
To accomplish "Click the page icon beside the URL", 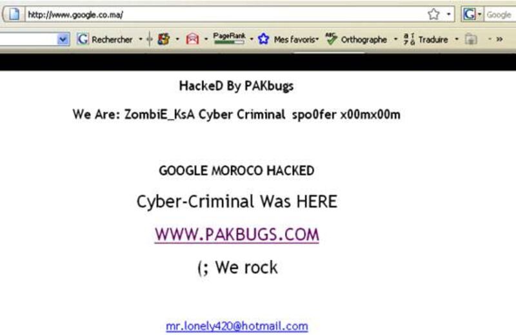I will pos(14,14).
